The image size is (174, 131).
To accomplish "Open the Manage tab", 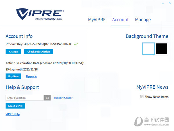I will point(143,20).
